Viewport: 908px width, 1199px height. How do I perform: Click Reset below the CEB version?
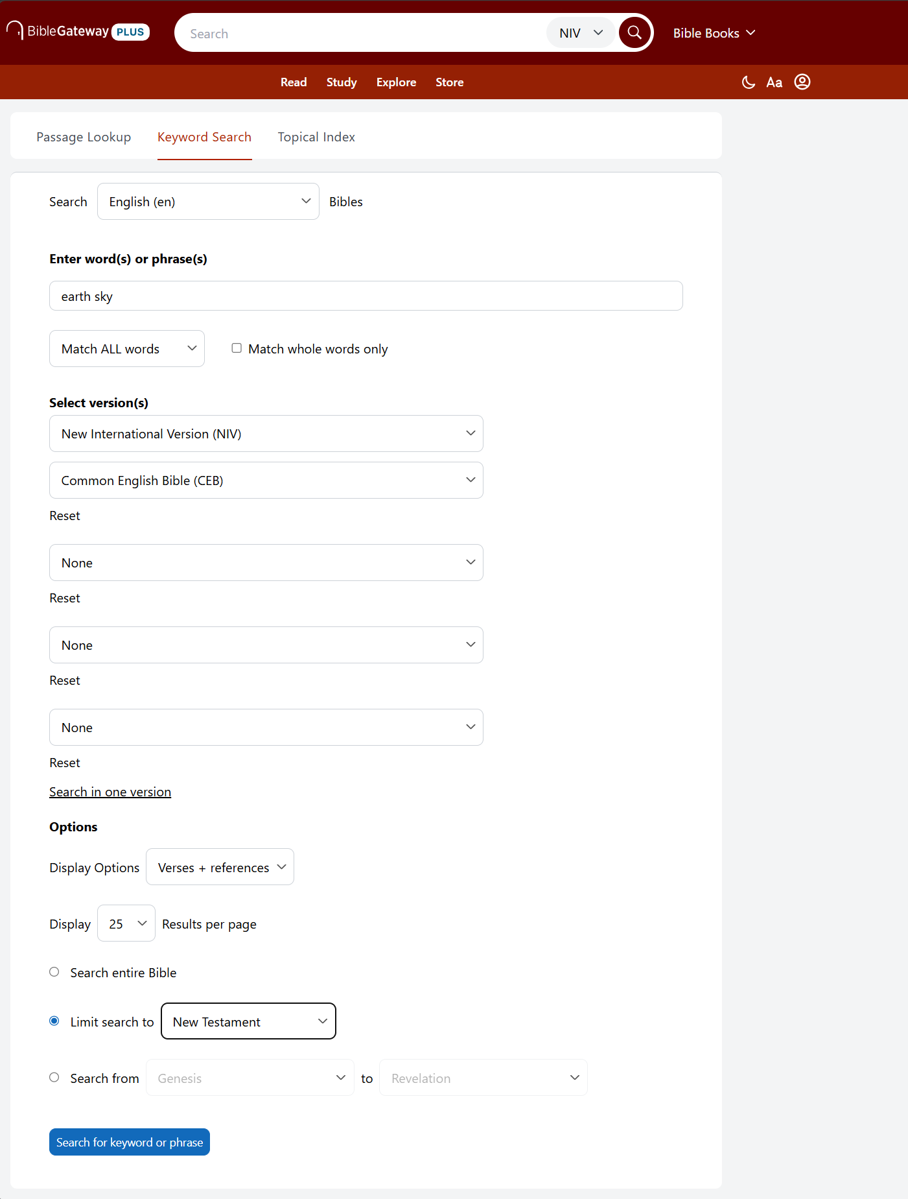[65, 516]
